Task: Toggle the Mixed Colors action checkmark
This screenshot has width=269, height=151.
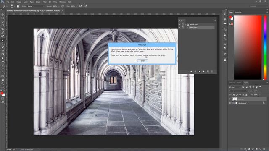Action: pos(180,27)
